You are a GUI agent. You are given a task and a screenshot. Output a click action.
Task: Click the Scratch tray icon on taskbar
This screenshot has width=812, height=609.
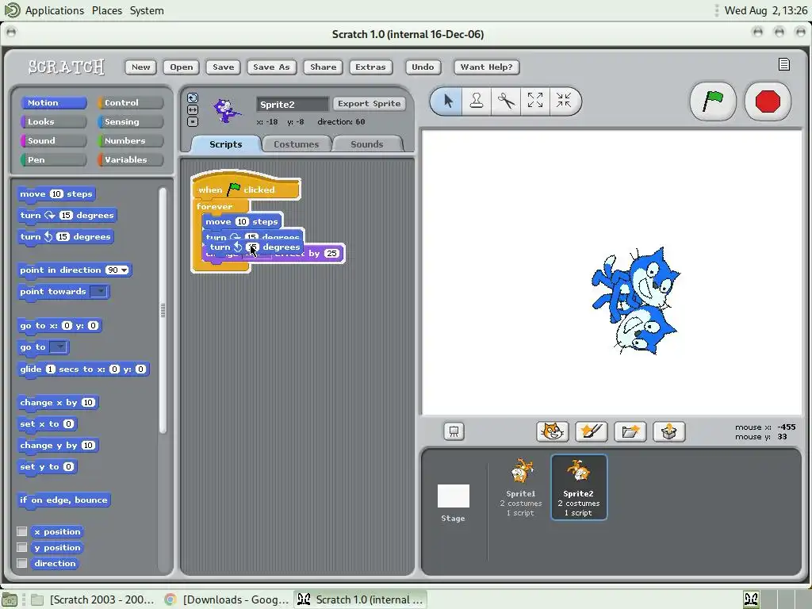(751, 599)
